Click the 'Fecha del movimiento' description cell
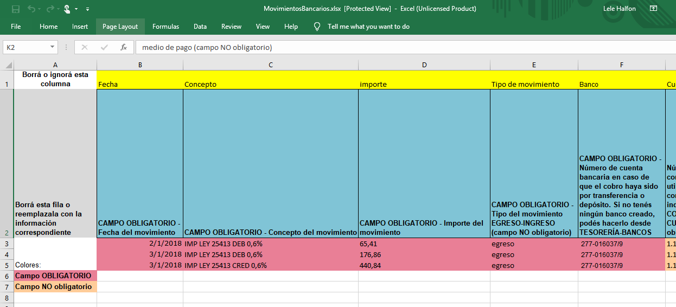Screen dimensions: 676x307 (140, 163)
